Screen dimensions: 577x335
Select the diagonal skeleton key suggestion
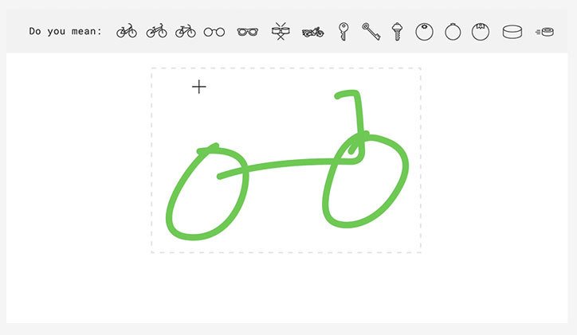(x=371, y=32)
